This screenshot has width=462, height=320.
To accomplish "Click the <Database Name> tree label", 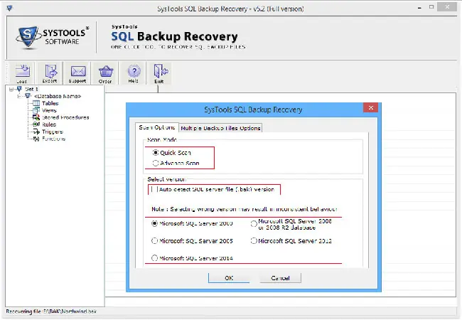I will [58, 96].
